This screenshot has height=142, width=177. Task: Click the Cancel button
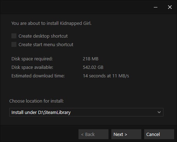159,134
